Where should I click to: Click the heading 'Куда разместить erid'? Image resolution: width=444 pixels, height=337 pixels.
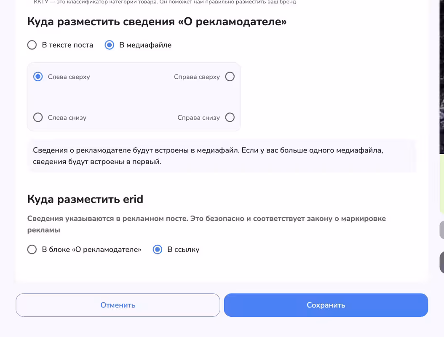pyautogui.click(x=85, y=199)
